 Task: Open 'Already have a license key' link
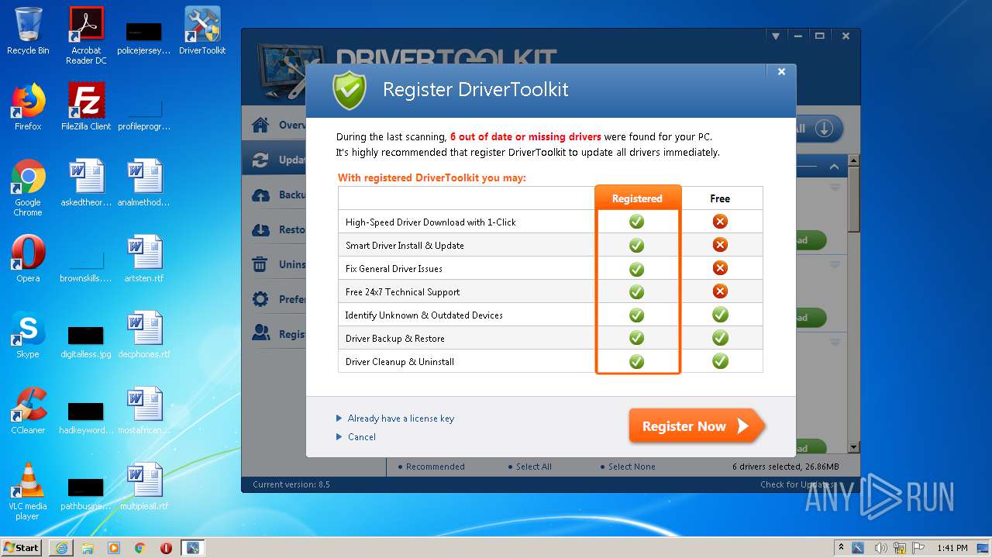pyautogui.click(x=401, y=418)
